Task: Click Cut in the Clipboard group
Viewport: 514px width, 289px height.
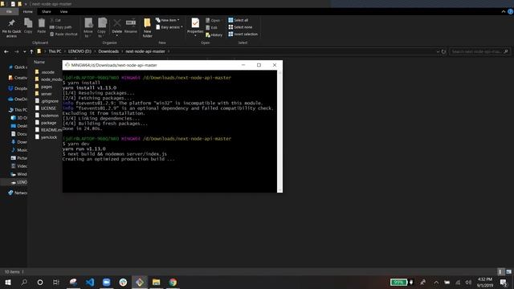Action: pos(55,20)
